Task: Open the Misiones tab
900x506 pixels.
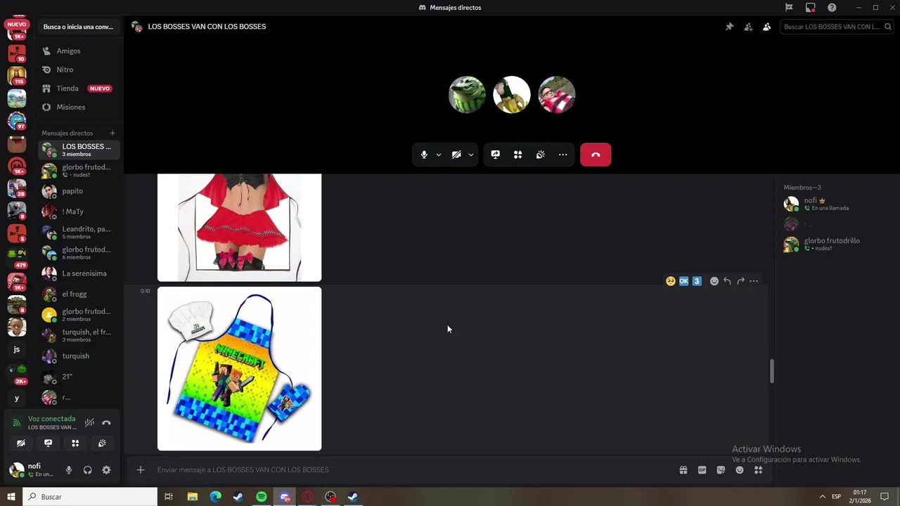Action: (x=79, y=107)
